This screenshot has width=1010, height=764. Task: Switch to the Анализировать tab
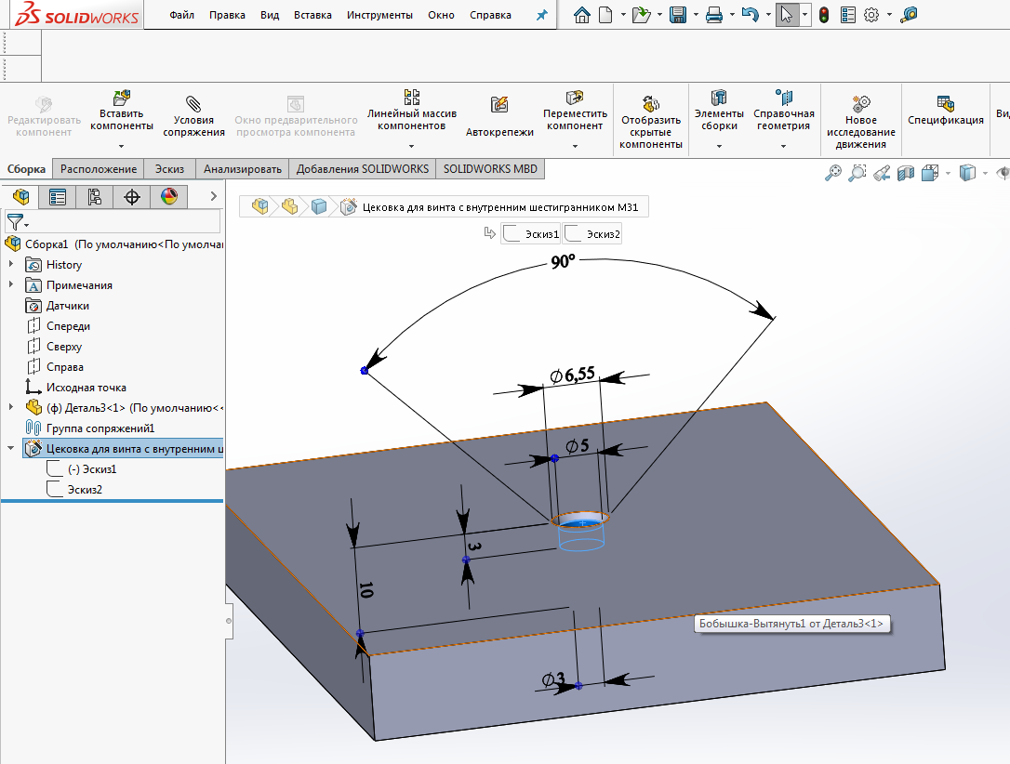pyautogui.click(x=242, y=169)
